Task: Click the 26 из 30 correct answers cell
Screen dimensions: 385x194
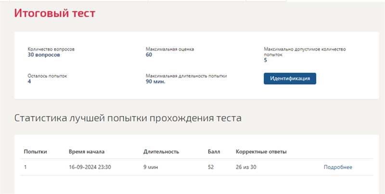Action: (246, 167)
